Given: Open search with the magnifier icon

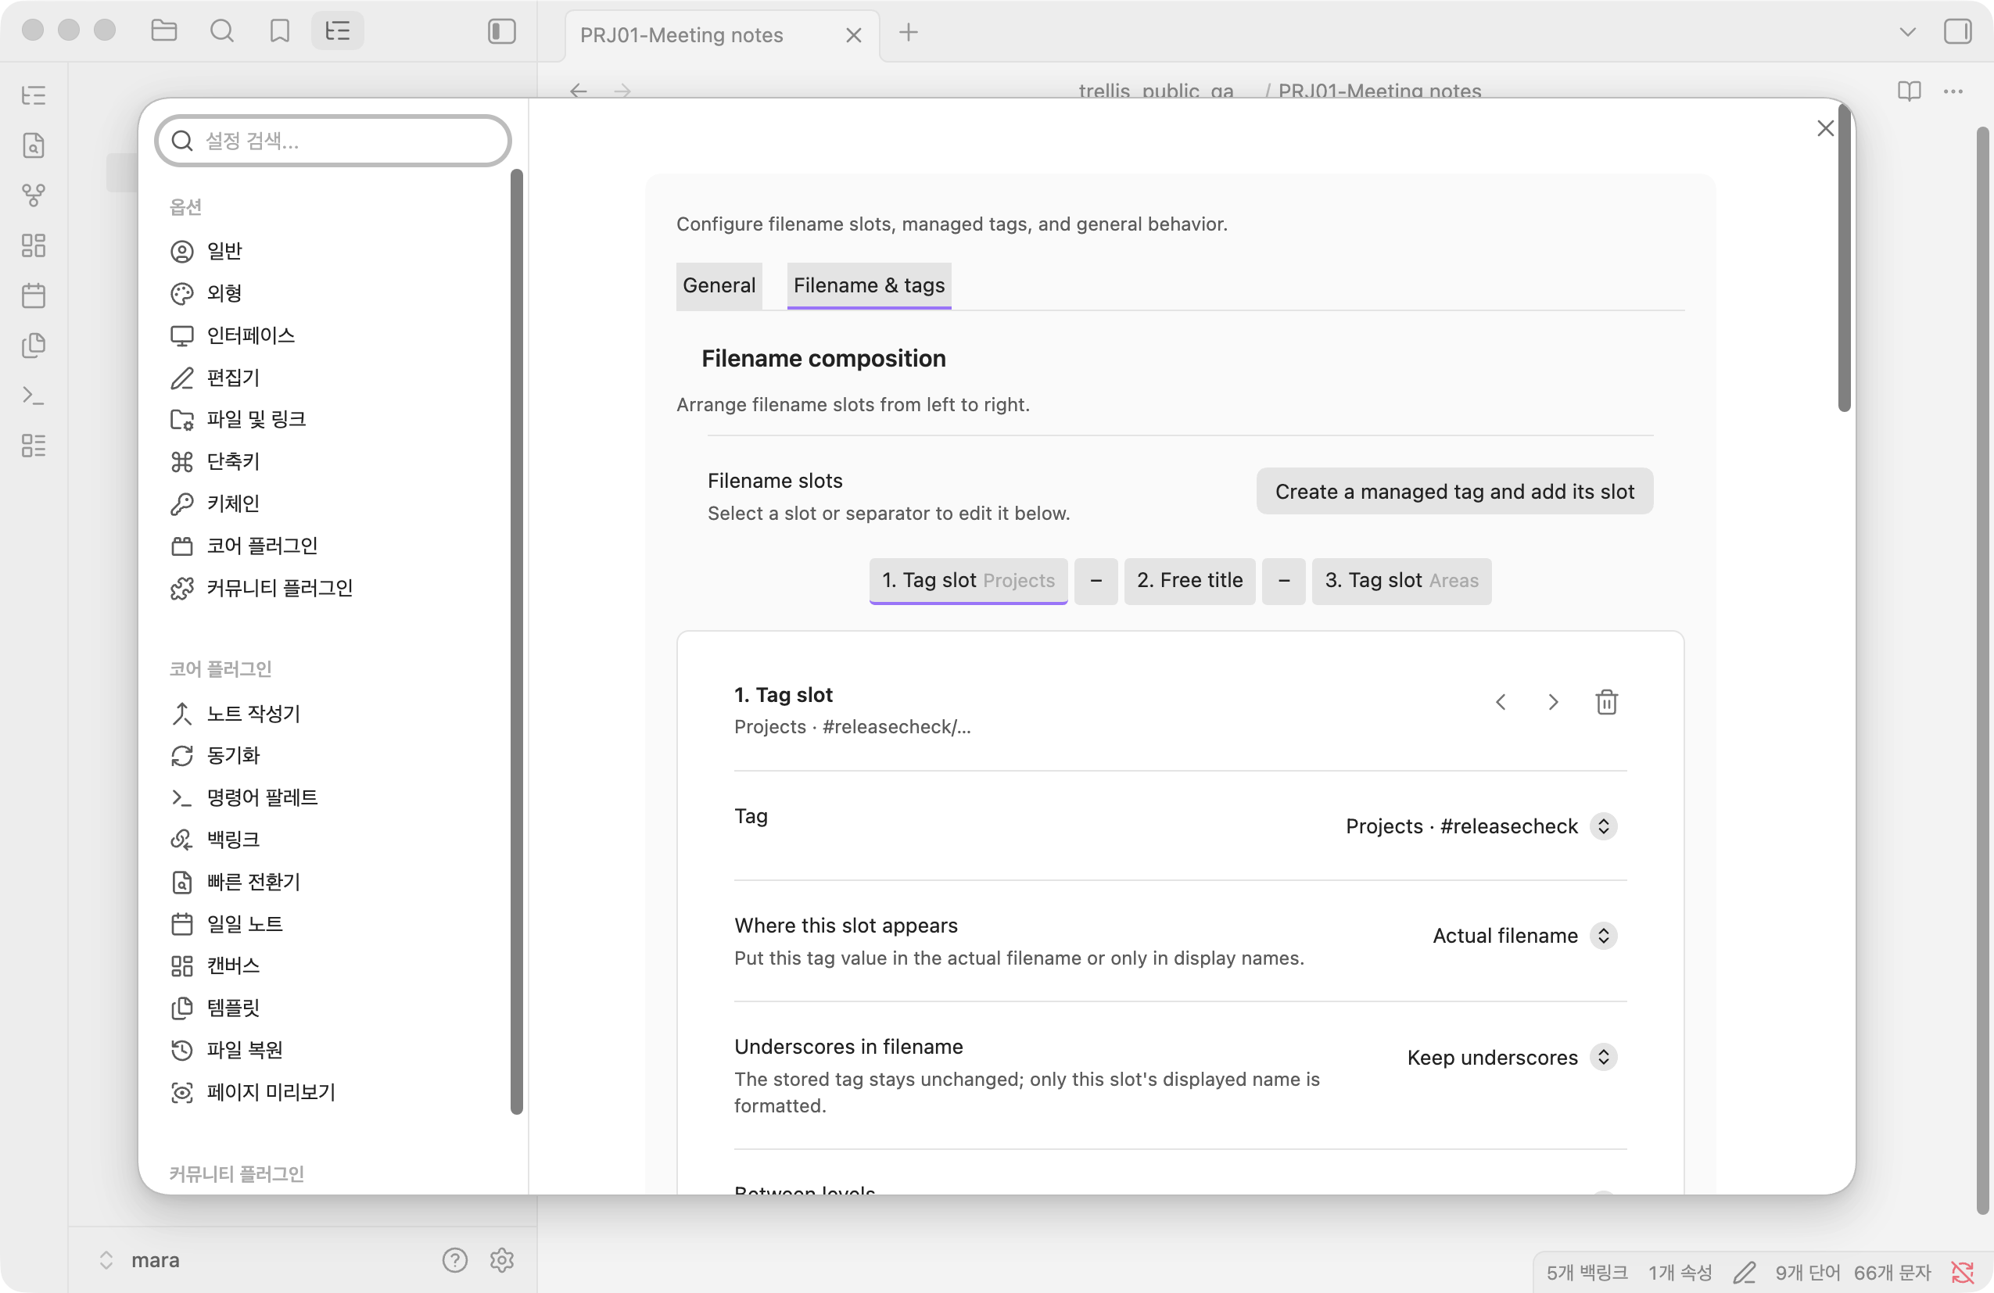Looking at the screenshot, I should click(x=222, y=31).
